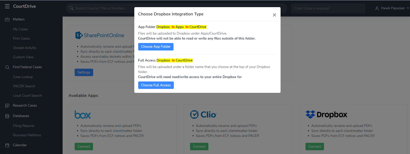Close the Dropbox Integration dialog
Screen dimensions: 410x154
(x=274, y=15)
